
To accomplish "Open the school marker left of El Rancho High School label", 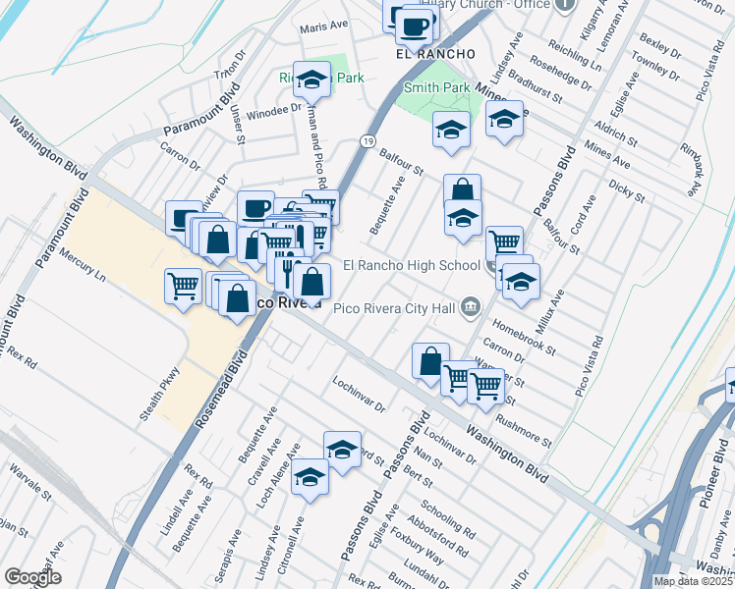I will click(463, 219).
